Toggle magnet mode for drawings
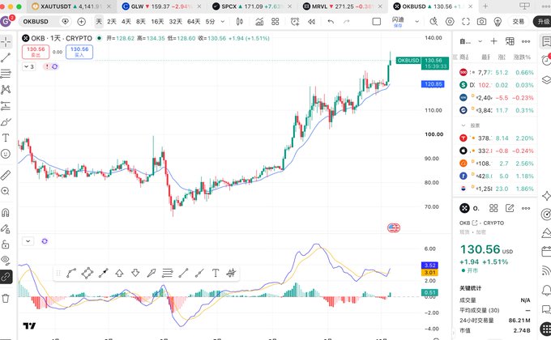Screen dimensions: 551x340 tap(6, 212)
